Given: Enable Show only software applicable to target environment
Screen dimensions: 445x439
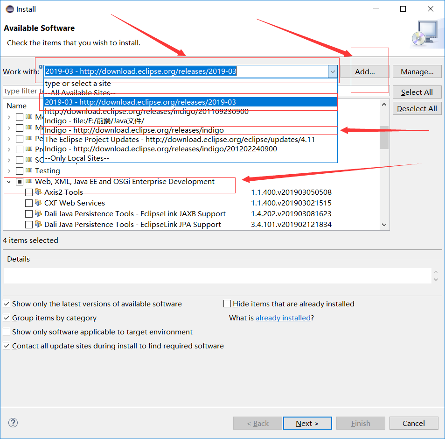Looking at the screenshot, I should click(7, 332).
